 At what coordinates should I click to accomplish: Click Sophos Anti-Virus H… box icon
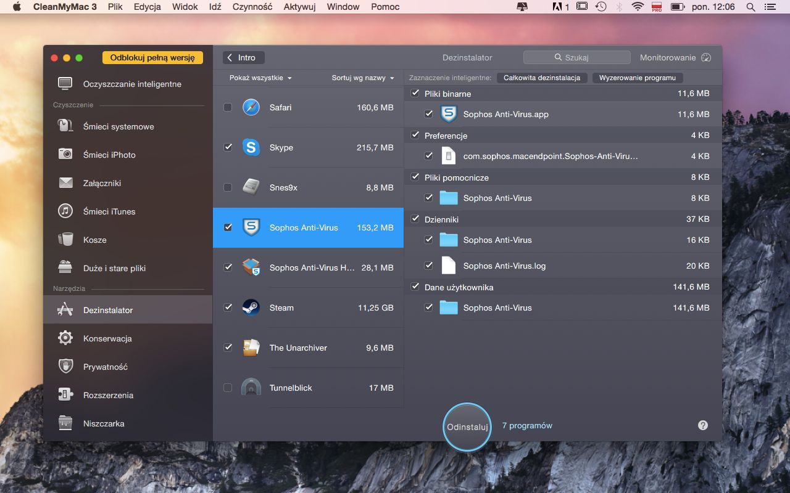tap(251, 267)
